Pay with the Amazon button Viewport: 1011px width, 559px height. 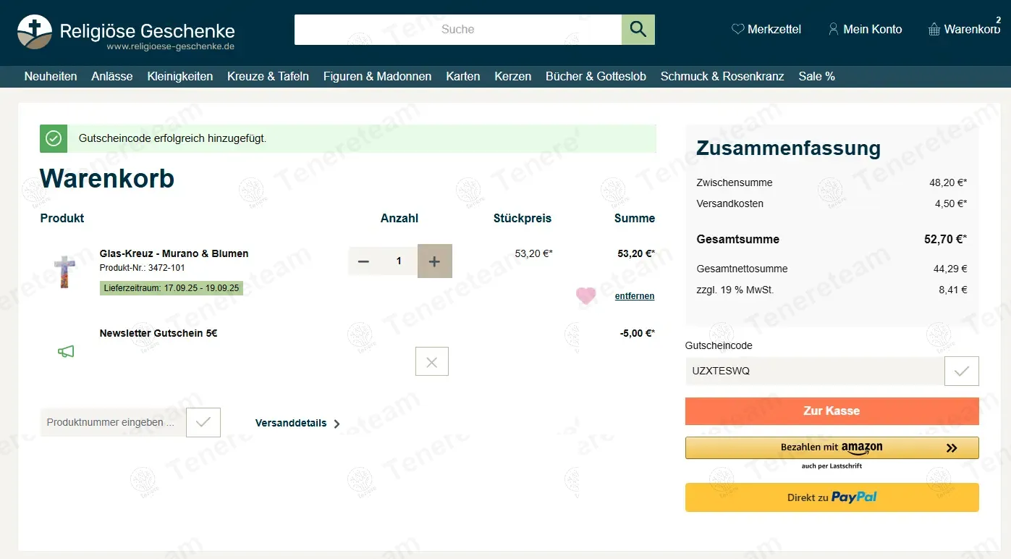pos(832,447)
